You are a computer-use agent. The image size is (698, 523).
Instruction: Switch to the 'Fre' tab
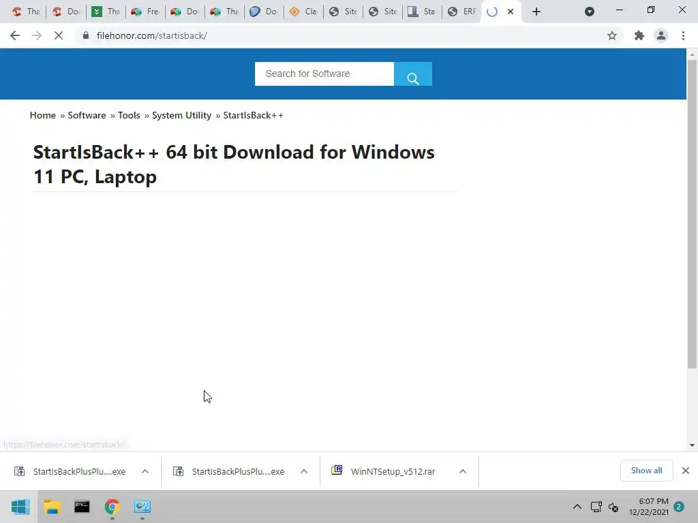(145, 12)
